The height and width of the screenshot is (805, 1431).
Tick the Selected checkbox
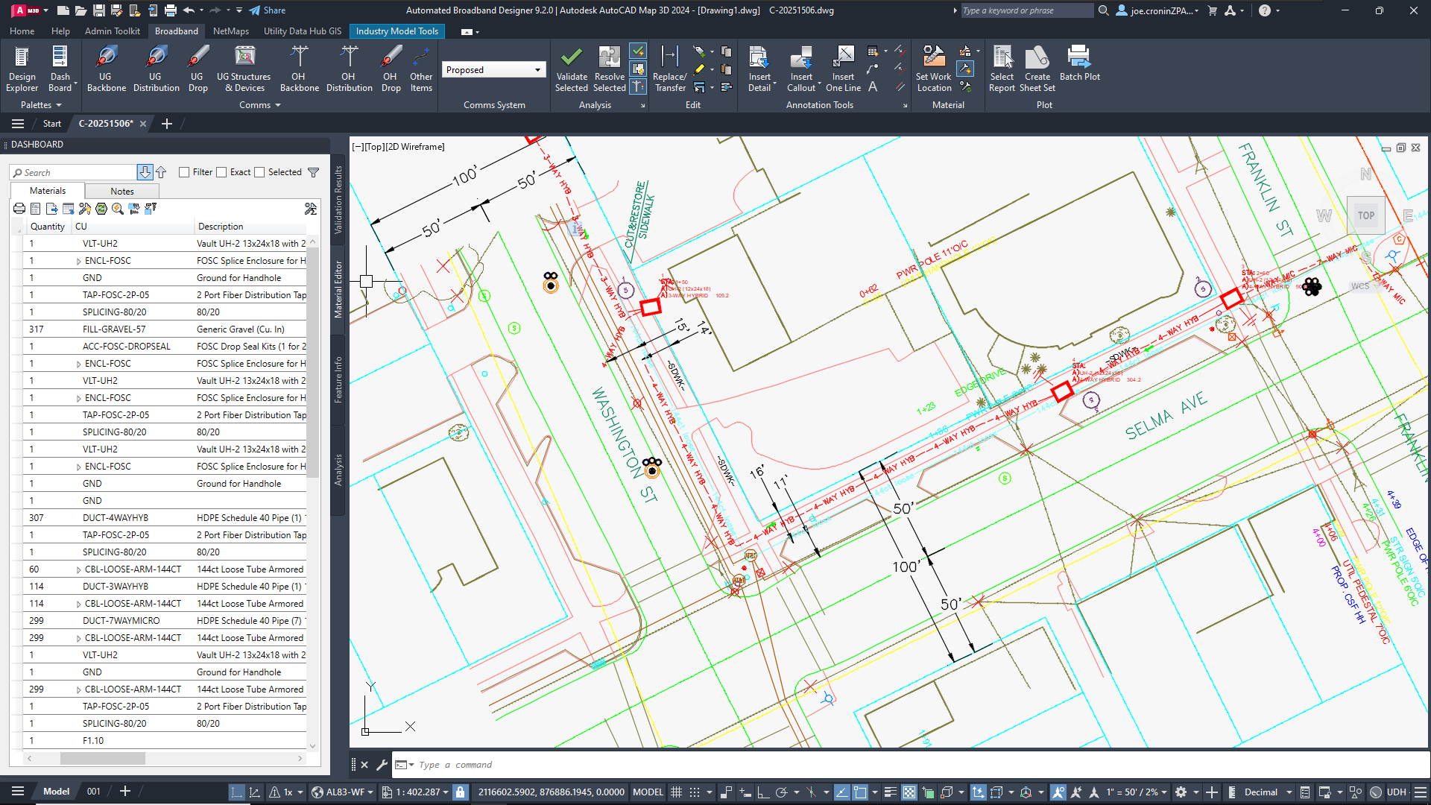tap(259, 172)
